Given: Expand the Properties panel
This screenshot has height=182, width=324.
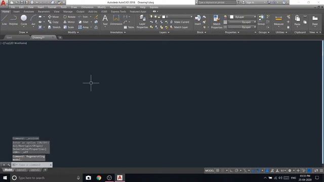Looking at the screenshot, I should click(232, 32).
